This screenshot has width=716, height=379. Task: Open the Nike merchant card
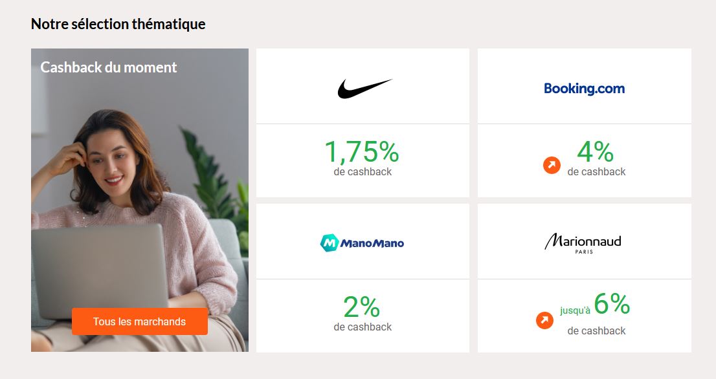click(363, 122)
